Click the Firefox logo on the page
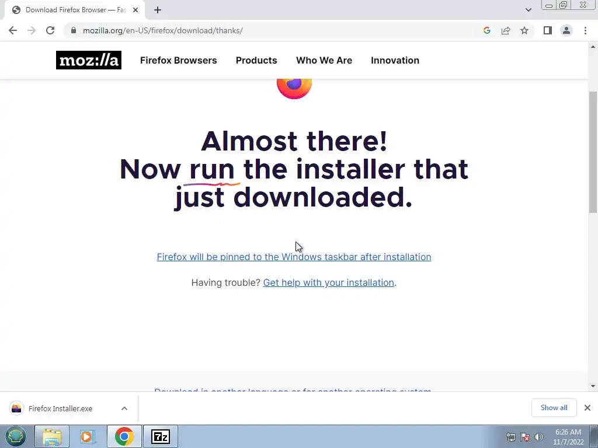Screen dimensions: 598x448 (x=294, y=89)
